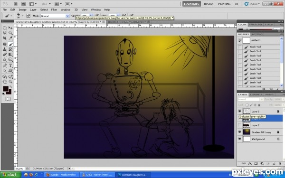Toggle lock image pixels
285x178 pixels.
(x=251, y=105)
